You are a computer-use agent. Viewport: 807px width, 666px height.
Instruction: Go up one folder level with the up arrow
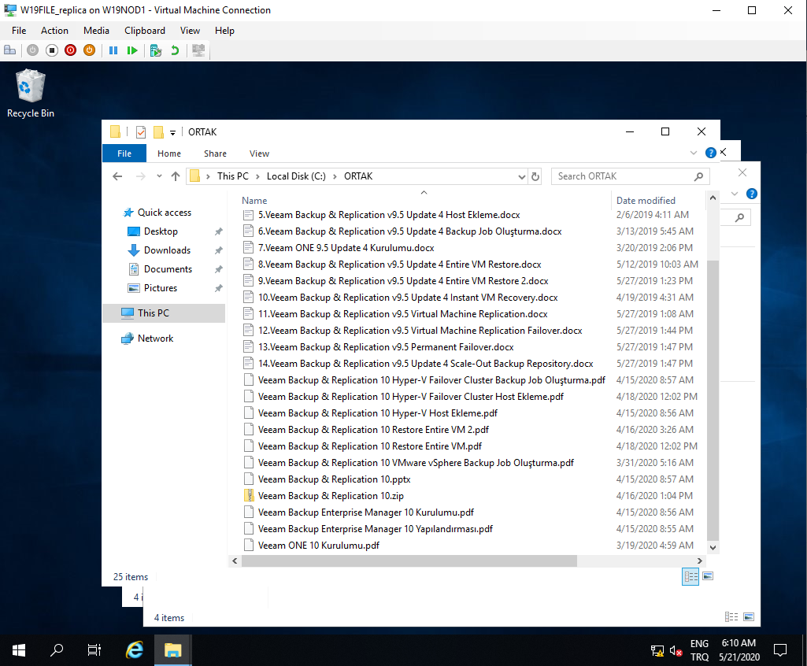[176, 176]
